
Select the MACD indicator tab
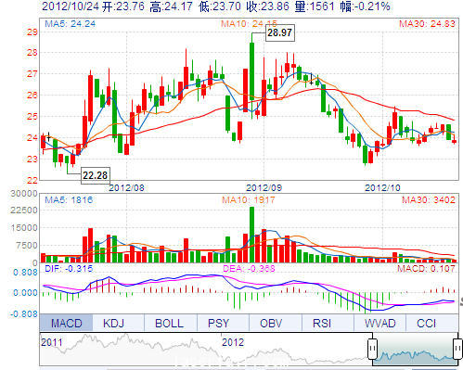point(66,323)
